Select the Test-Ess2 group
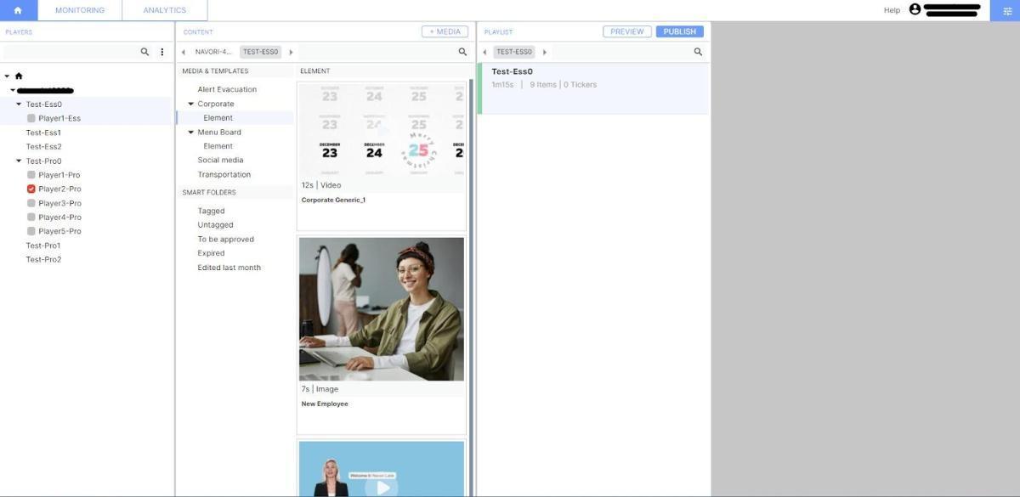Viewport: 1020px width, 497px height. pos(43,146)
